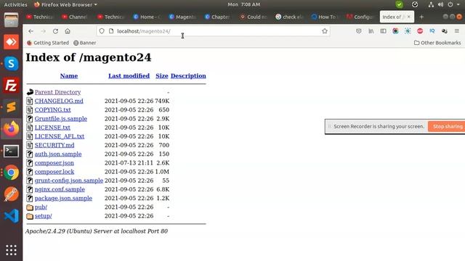This screenshot has width=465, height=261.
Task: Open auth.json.sample link
Action: 58,154
